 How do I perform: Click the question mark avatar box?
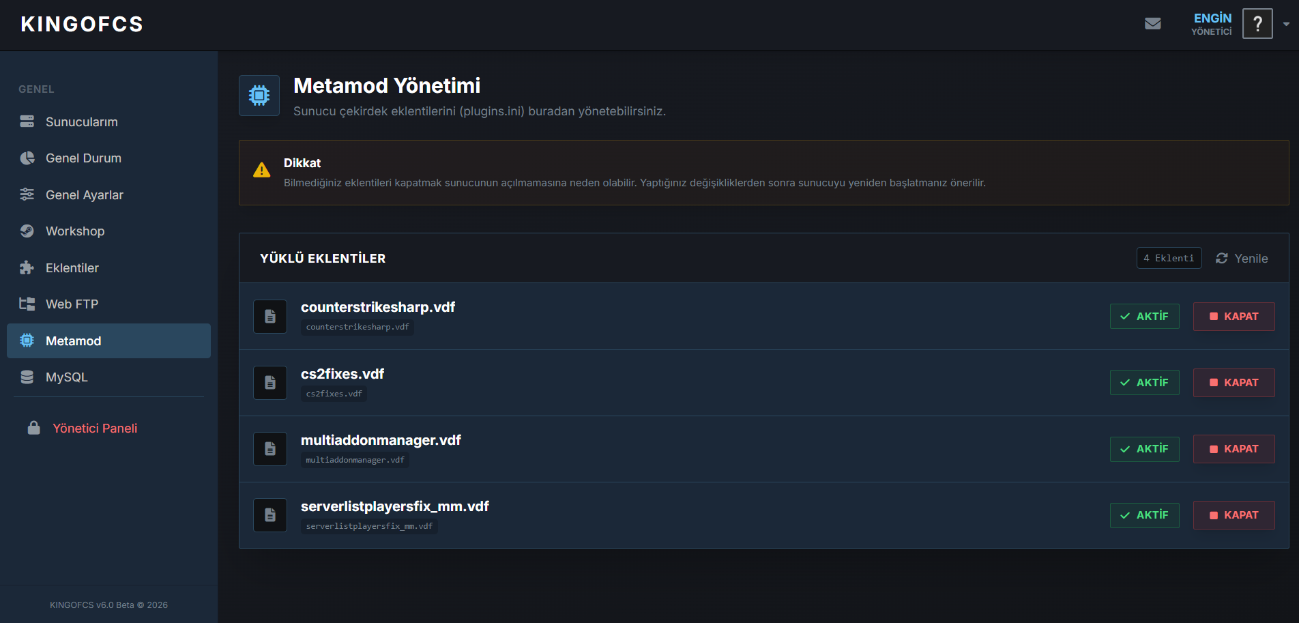click(1257, 24)
